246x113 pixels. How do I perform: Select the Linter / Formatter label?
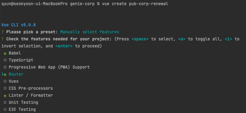(31, 95)
